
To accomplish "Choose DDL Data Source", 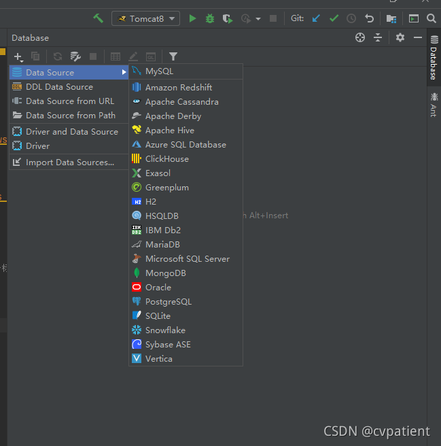I will click(x=69, y=87).
